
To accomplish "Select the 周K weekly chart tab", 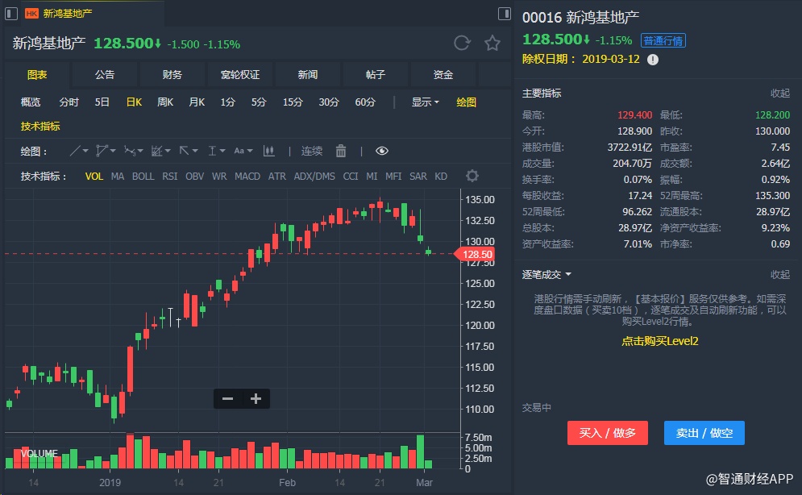I will click(x=165, y=102).
